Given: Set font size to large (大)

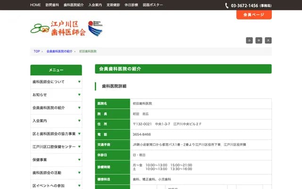Looking at the screenshot, I should pos(268,41).
